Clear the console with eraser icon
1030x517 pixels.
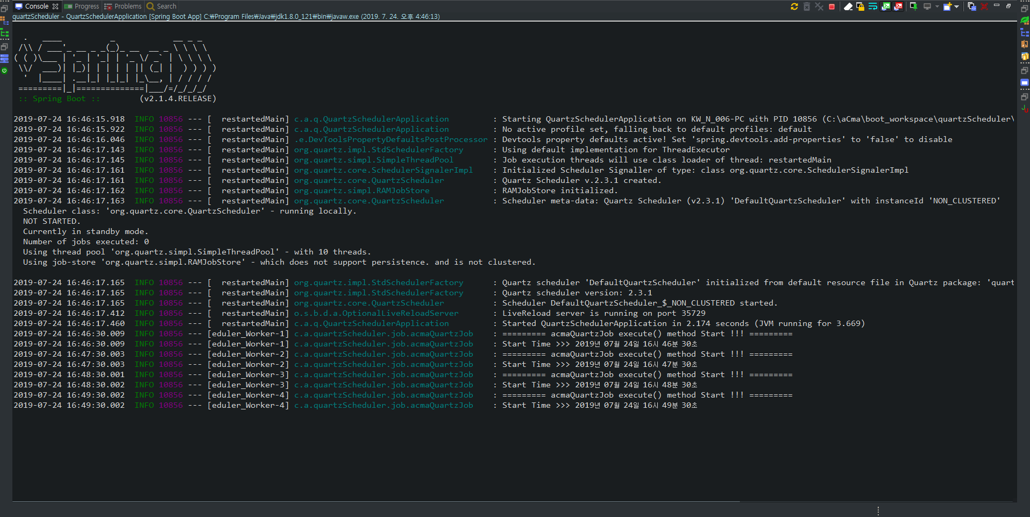point(848,6)
